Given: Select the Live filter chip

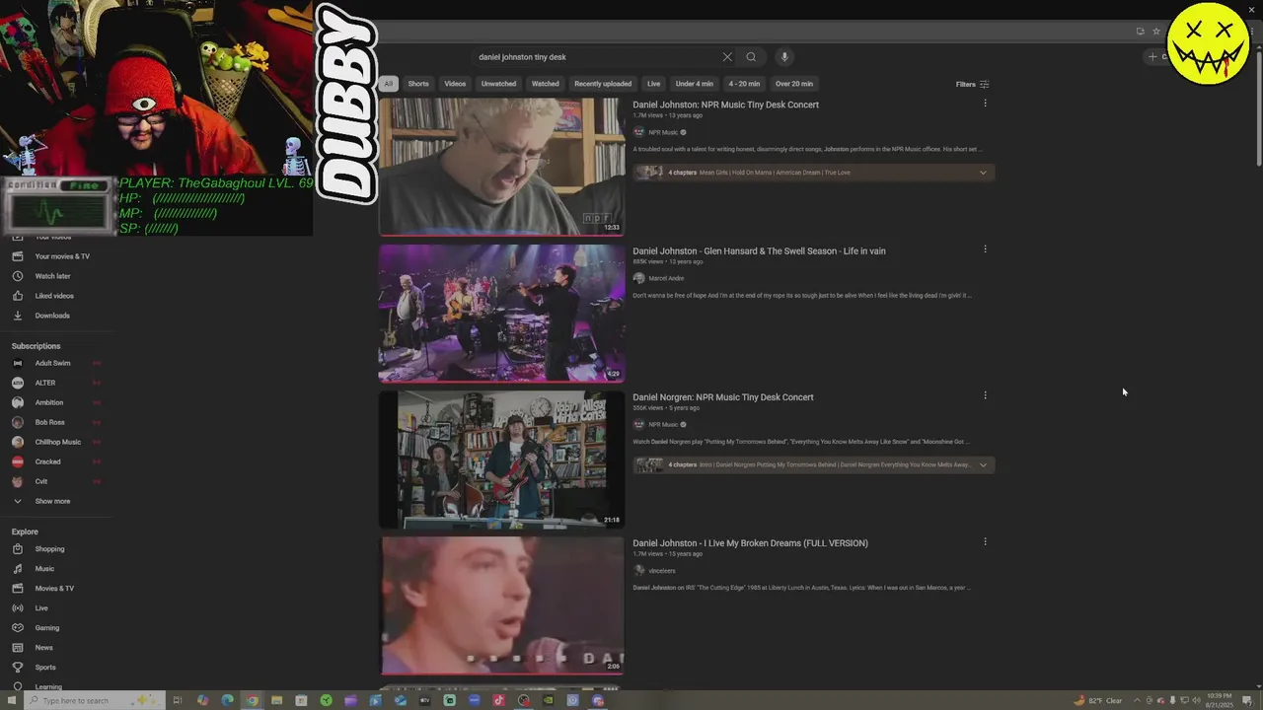Looking at the screenshot, I should (653, 84).
